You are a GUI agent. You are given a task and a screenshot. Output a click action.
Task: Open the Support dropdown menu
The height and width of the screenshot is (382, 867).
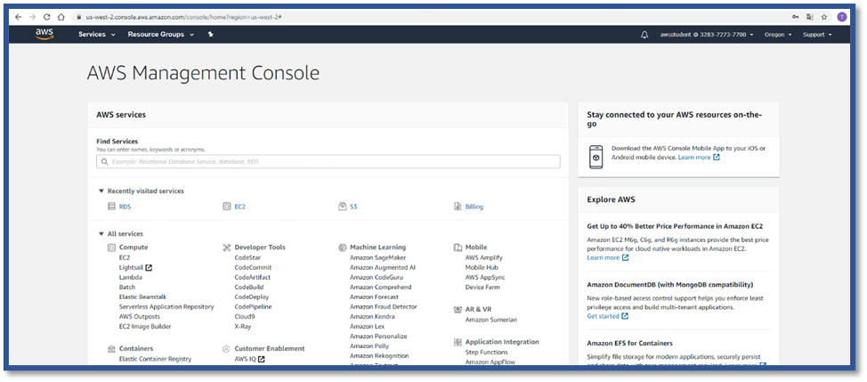pos(817,34)
